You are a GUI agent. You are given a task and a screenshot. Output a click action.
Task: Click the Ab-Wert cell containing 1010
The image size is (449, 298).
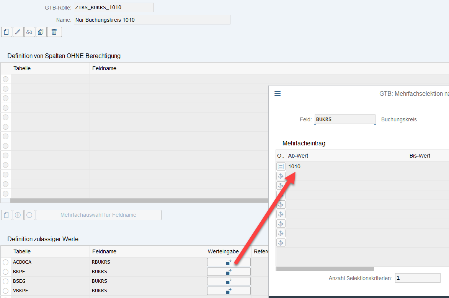pos(346,166)
